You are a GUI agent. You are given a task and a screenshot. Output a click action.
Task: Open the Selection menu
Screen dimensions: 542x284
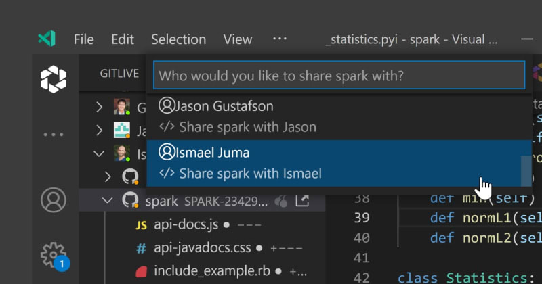[178, 39]
